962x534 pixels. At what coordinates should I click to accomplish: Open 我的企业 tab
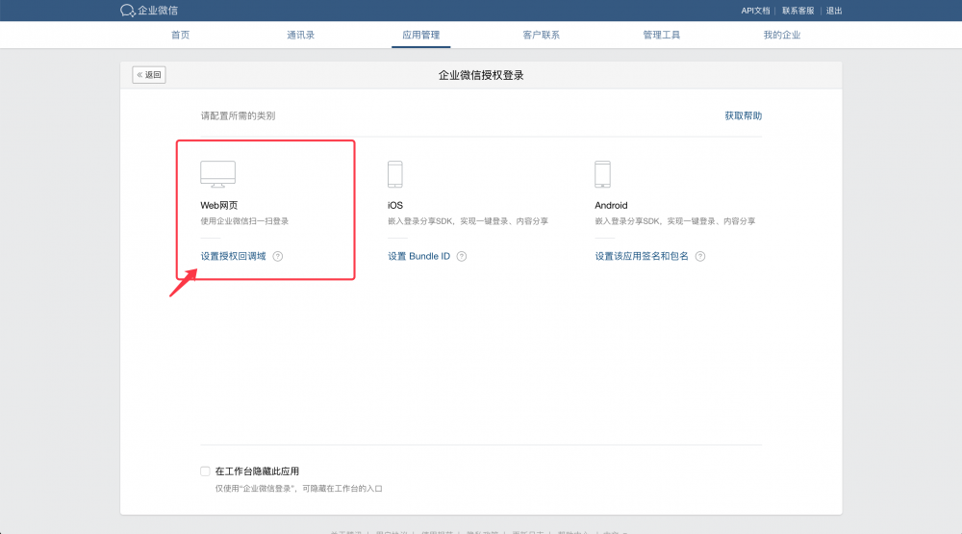(781, 35)
